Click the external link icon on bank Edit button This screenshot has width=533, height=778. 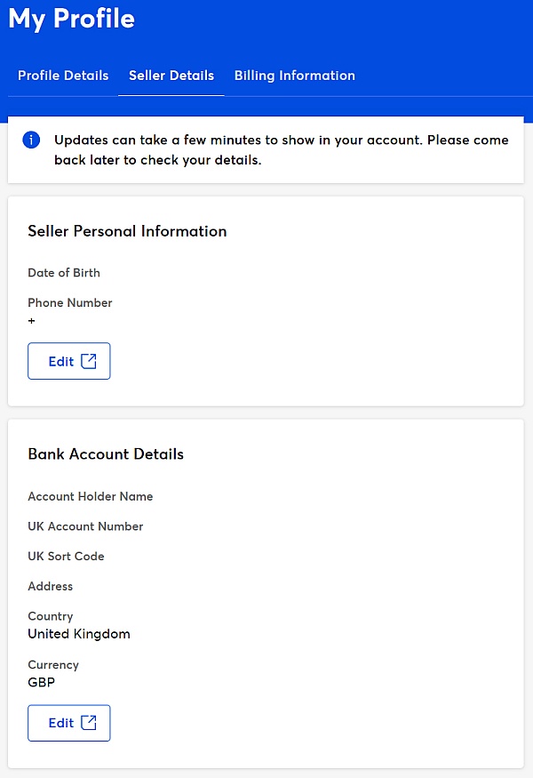pos(89,722)
